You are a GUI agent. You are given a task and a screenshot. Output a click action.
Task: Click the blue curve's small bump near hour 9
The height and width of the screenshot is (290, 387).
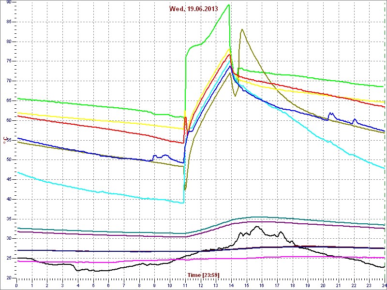point(155,156)
